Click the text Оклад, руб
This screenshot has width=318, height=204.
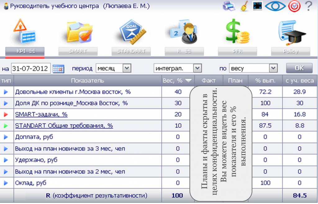tap(31, 183)
